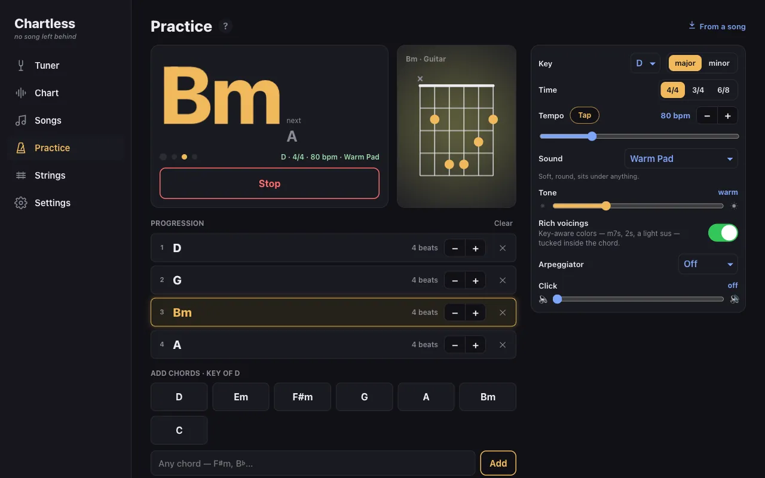Increase beats for the Bm chord
Image resolution: width=765 pixels, height=478 pixels.
click(x=476, y=312)
